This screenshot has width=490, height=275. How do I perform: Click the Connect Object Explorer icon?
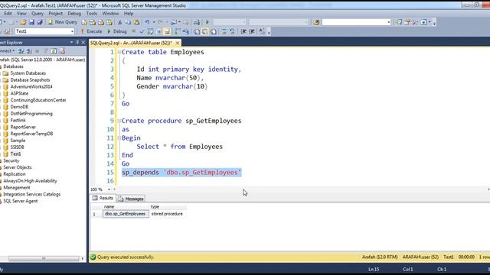click(x=21, y=51)
